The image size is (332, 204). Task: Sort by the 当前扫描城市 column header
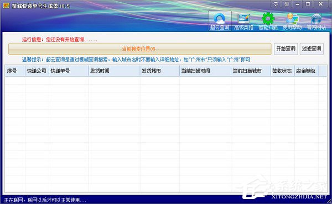pos(251,71)
